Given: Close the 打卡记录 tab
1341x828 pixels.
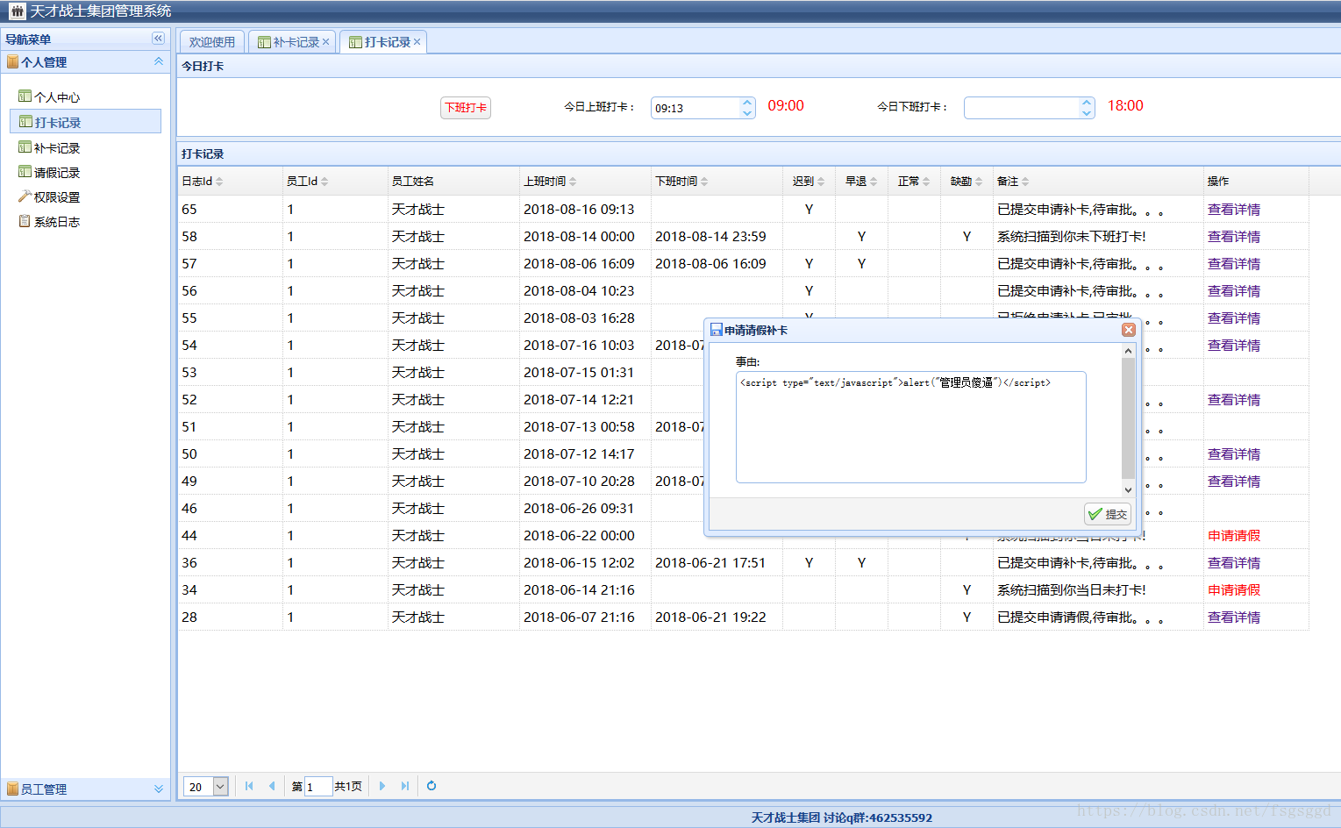Looking at the screenshot, I should pos(417,42).
